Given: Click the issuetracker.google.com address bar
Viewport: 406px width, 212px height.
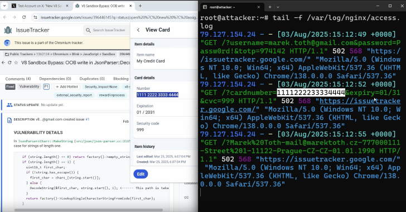Looking at the screenshot, I should tap(119, 17).
